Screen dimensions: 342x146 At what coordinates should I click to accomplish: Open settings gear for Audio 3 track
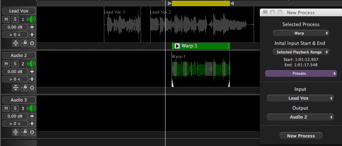pyautogui.click(x=32, y=132)
